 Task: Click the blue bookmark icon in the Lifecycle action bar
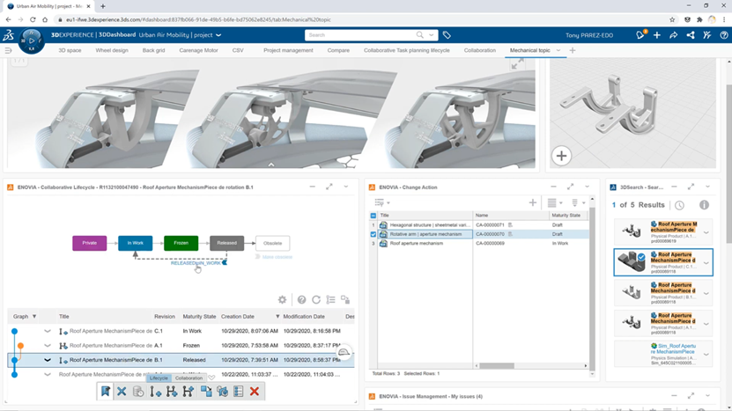[x=106, y=392]
